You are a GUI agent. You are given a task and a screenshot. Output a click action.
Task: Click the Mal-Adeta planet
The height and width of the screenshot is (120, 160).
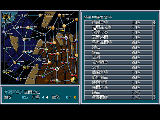[76, 19]
